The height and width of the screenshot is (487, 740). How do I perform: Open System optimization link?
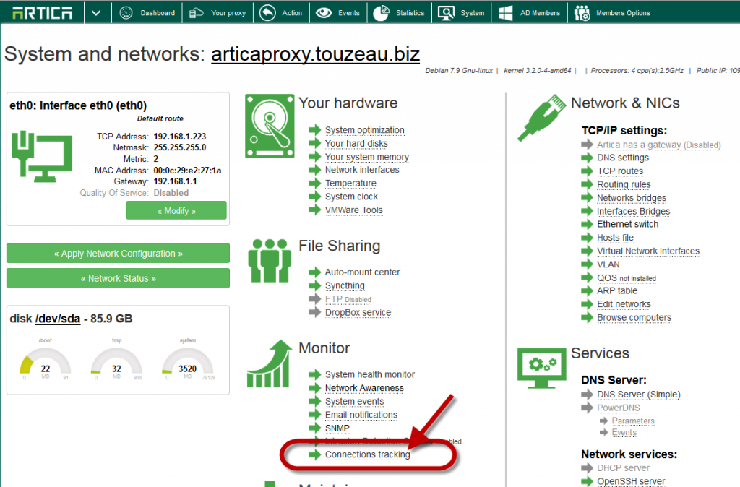364,130
